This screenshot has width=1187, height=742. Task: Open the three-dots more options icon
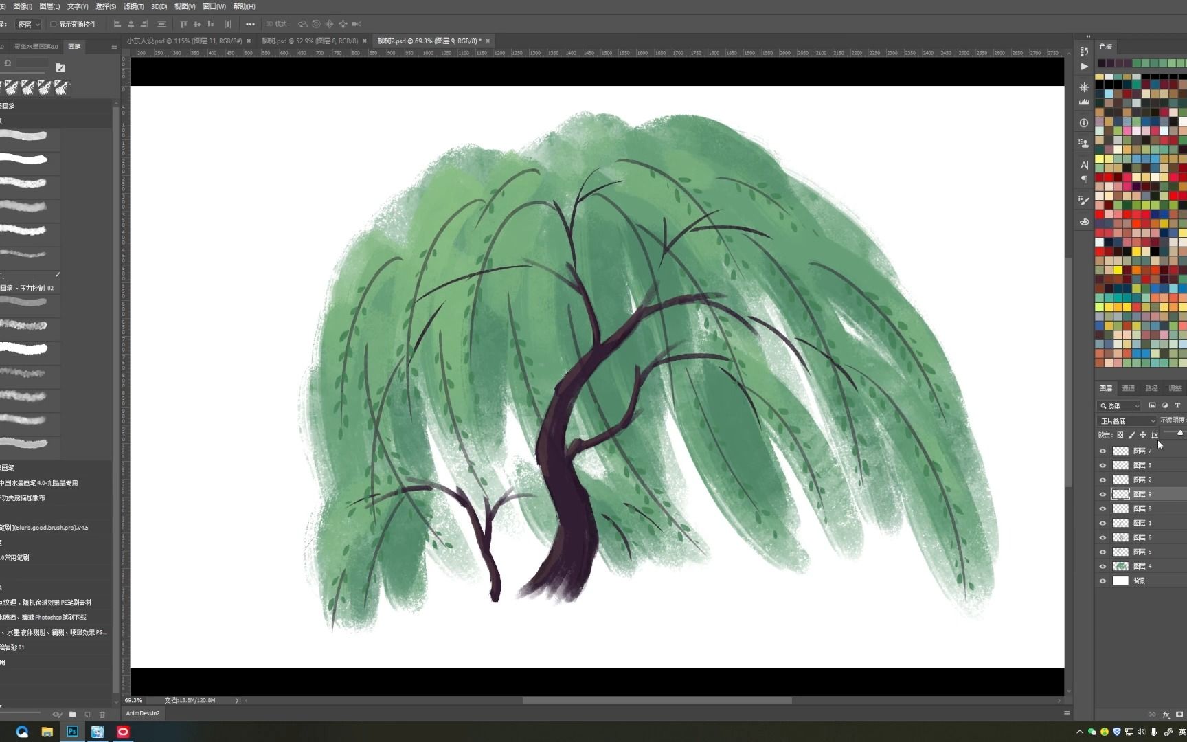coord(250,24)
